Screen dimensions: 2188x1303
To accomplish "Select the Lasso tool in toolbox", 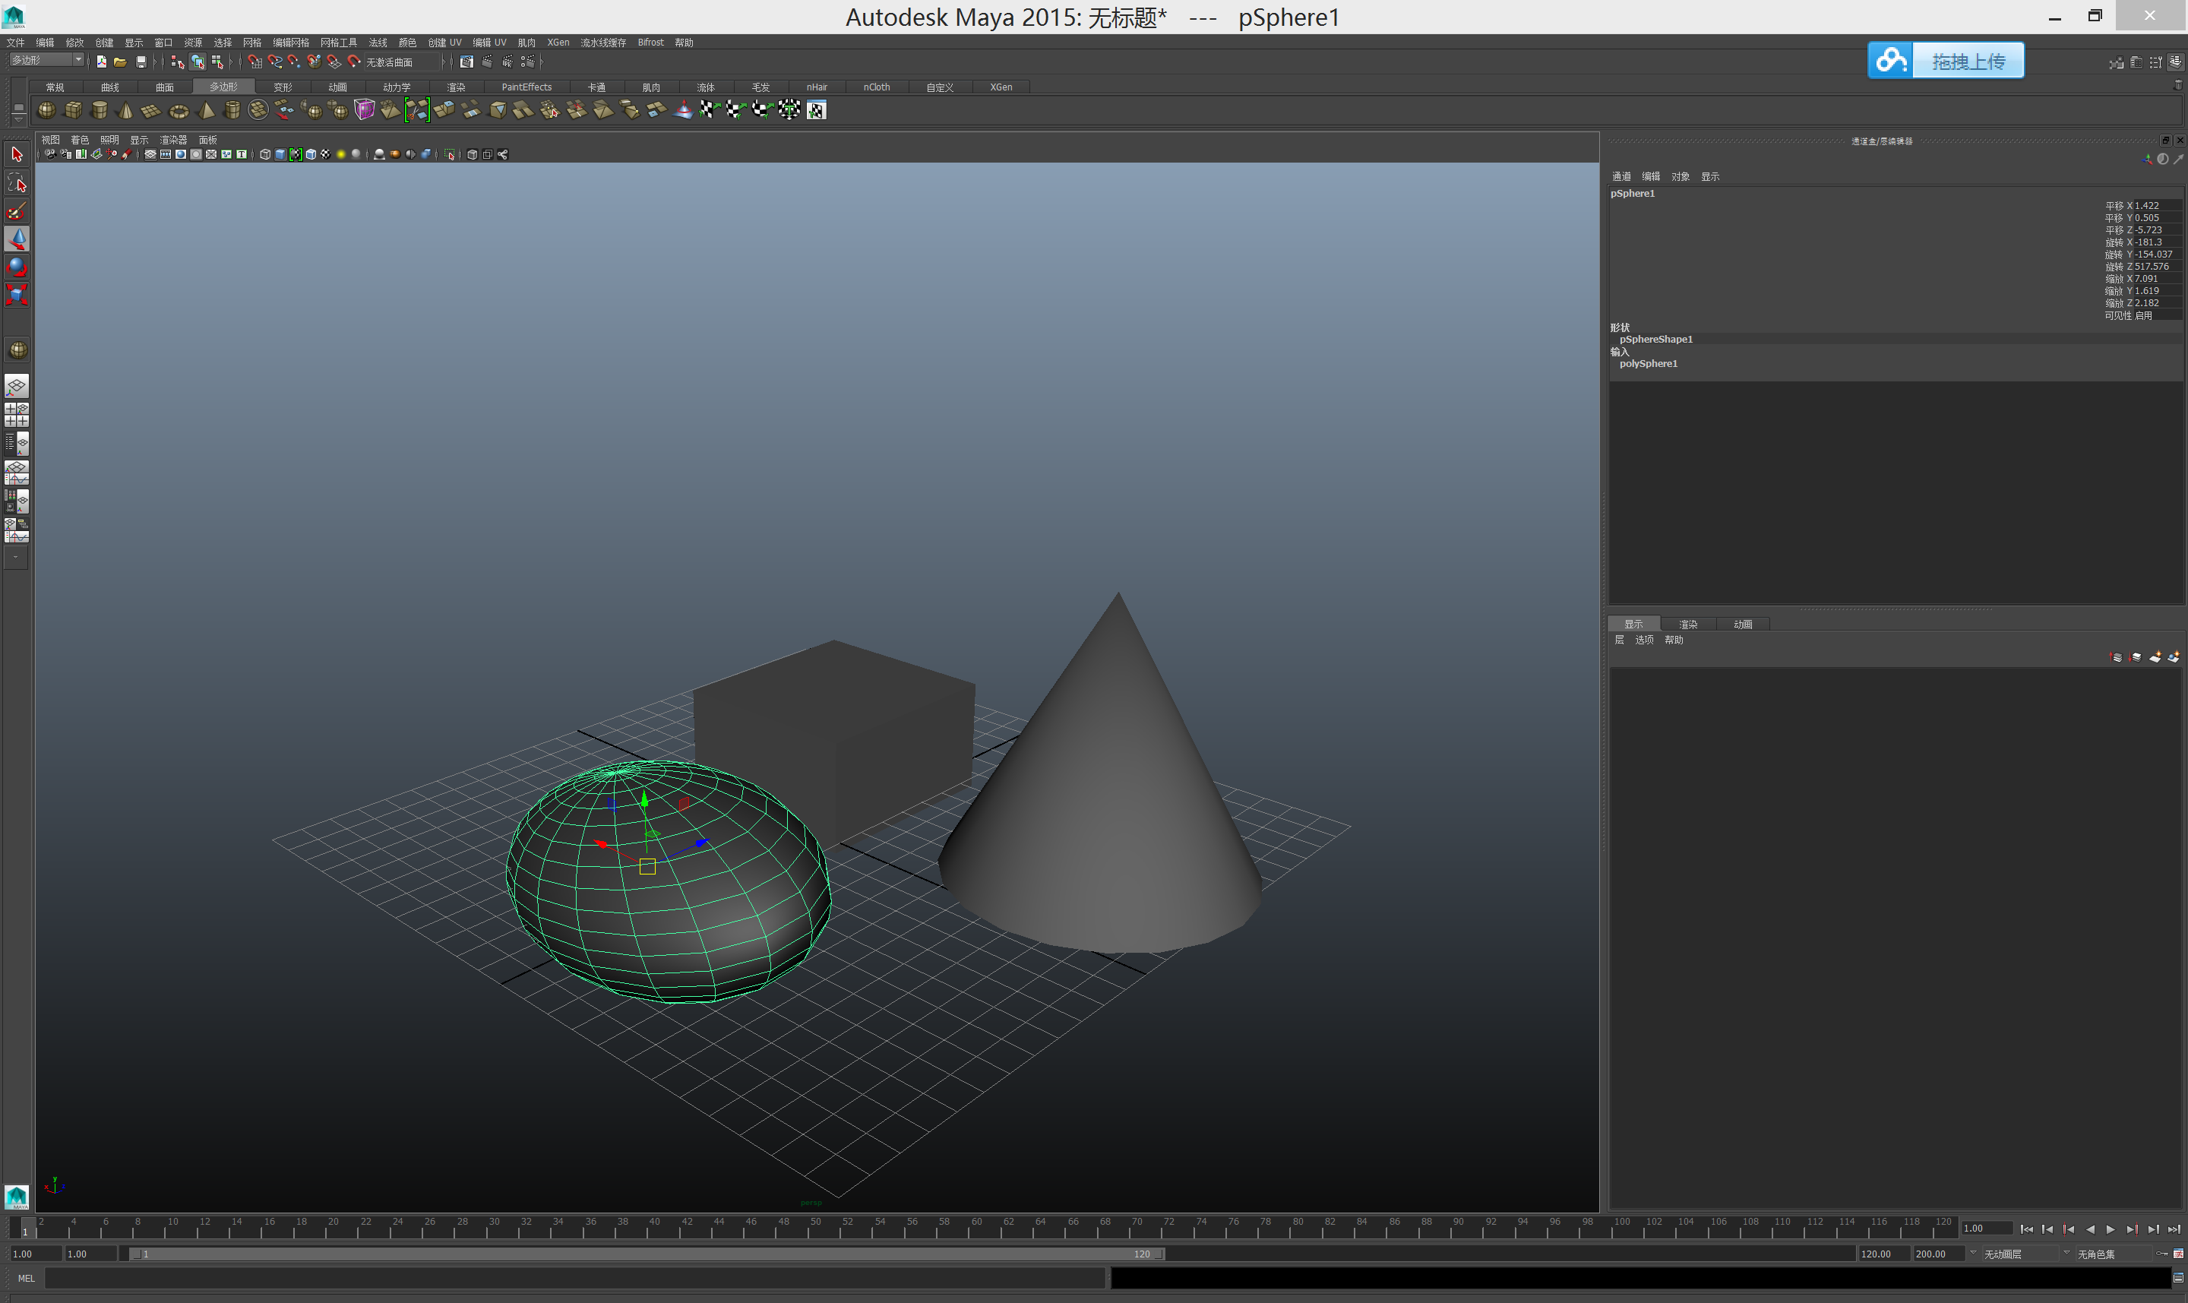I will [17, 182].
